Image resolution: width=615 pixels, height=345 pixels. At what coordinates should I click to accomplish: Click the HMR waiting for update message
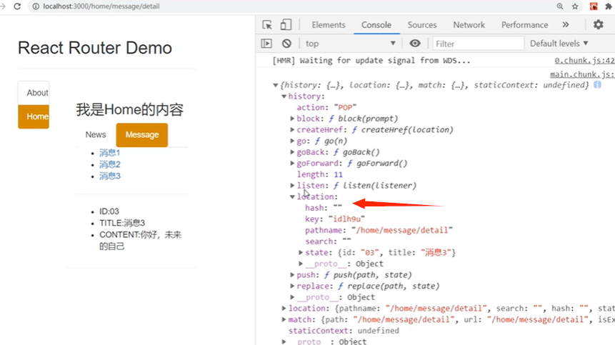coord(371,61)
